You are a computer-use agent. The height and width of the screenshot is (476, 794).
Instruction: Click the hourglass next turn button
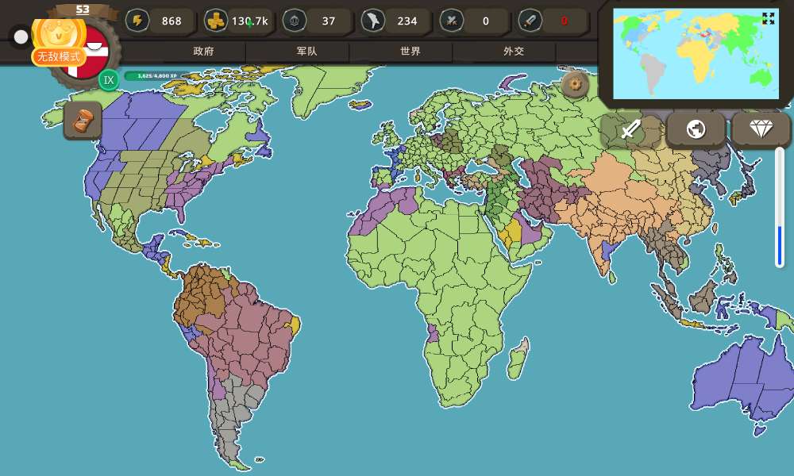(83, 121)
